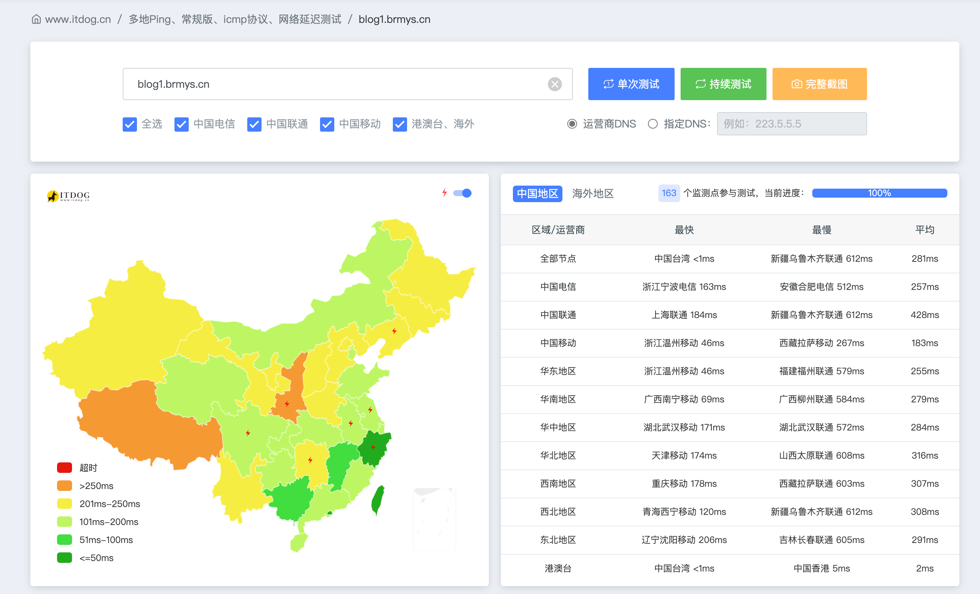Click 重庆移动 178ms cell
Image resolution: width=980 pixels, height=594 pixels.
pos(684,484)
